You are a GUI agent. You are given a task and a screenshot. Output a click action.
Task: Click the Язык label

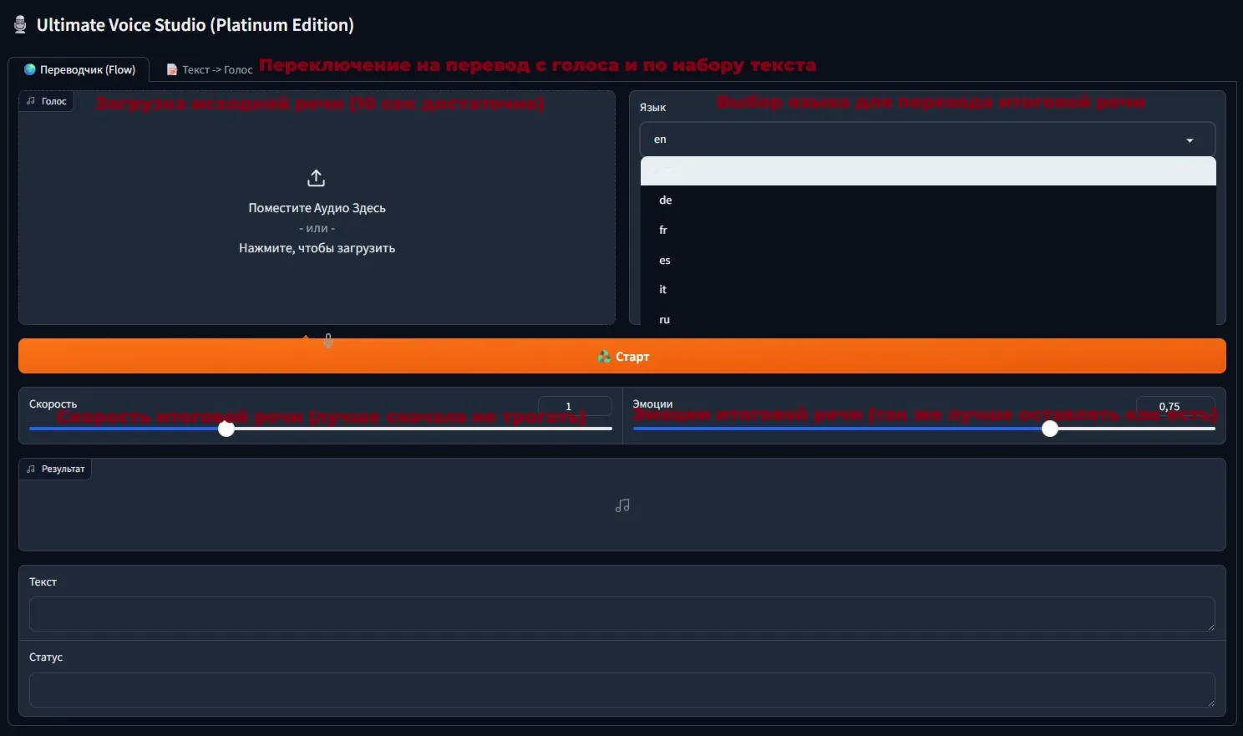tap(652, 108)
